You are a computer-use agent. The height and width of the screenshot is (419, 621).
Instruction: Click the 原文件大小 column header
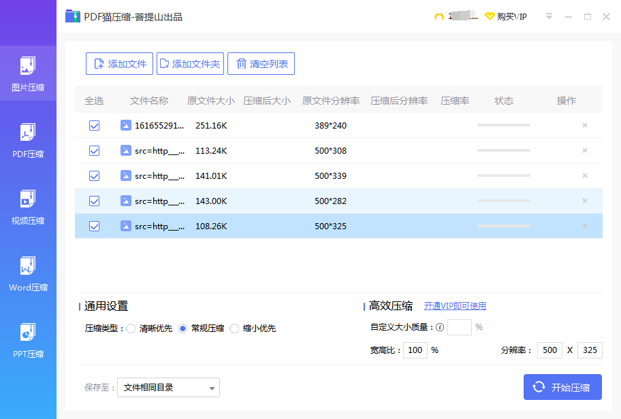click(210, 101)
